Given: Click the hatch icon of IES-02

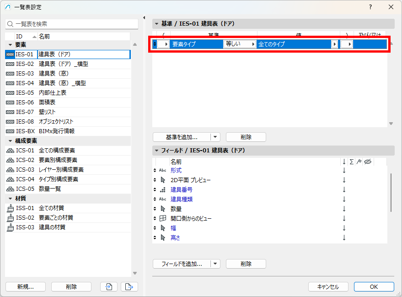Looking at the screenshot, I should coord(10,64).
